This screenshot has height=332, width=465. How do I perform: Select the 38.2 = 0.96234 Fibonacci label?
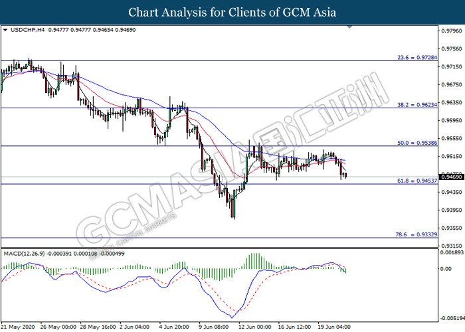(417, 105)
